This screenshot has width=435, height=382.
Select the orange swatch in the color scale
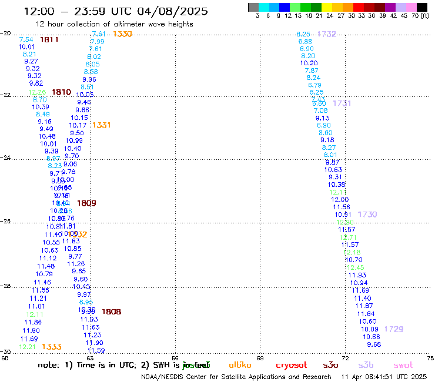(348, 7)
